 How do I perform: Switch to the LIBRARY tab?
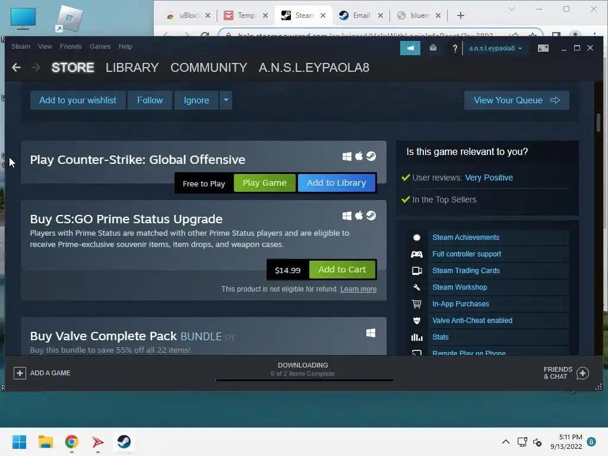[132, 68]
